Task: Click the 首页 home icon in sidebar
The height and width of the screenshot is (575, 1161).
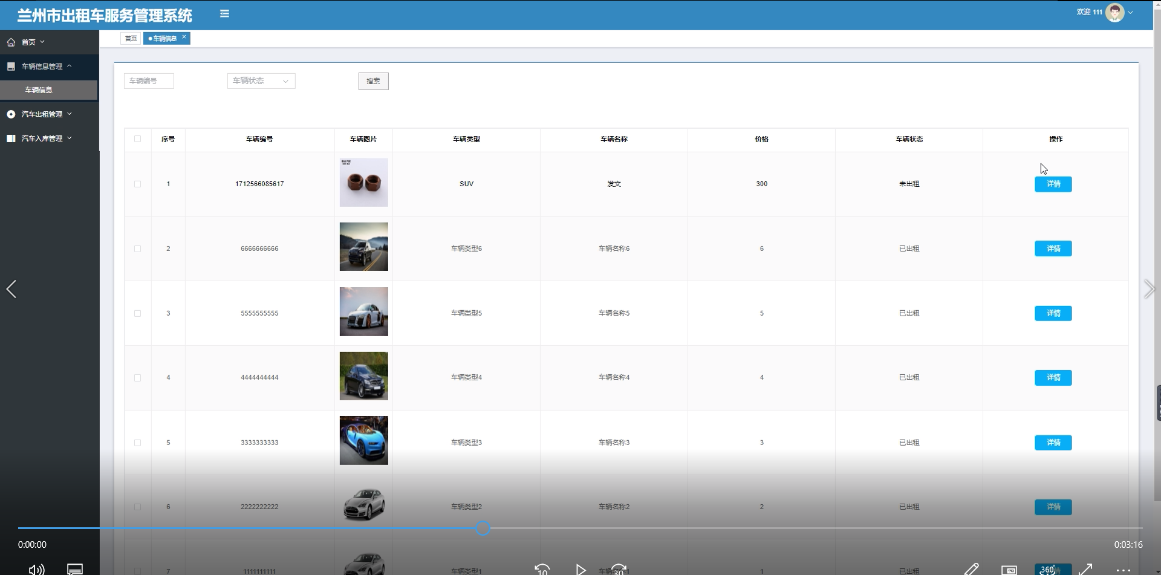Action: [x=11, y=42]
